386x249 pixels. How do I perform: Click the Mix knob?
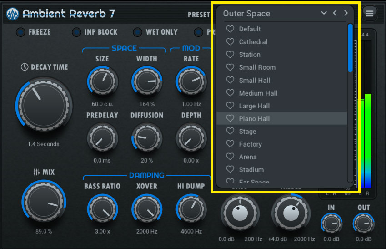point(44,201)
